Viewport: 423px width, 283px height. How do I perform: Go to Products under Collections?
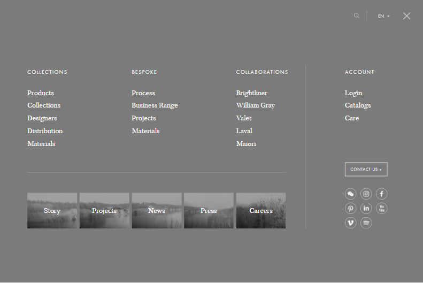tap(41, 93)
